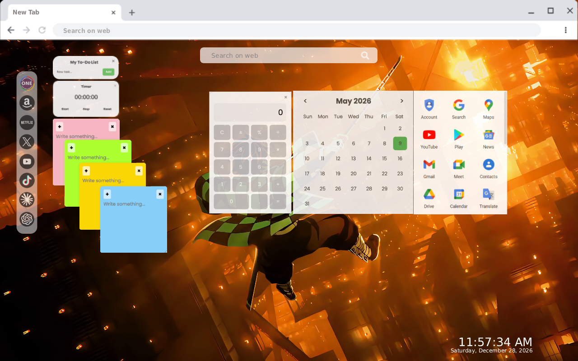The width and height of the screenshot is (578, 361).
Task: Open the Amazon shortcut in the sidebar
Action: [x=27, y=103]
